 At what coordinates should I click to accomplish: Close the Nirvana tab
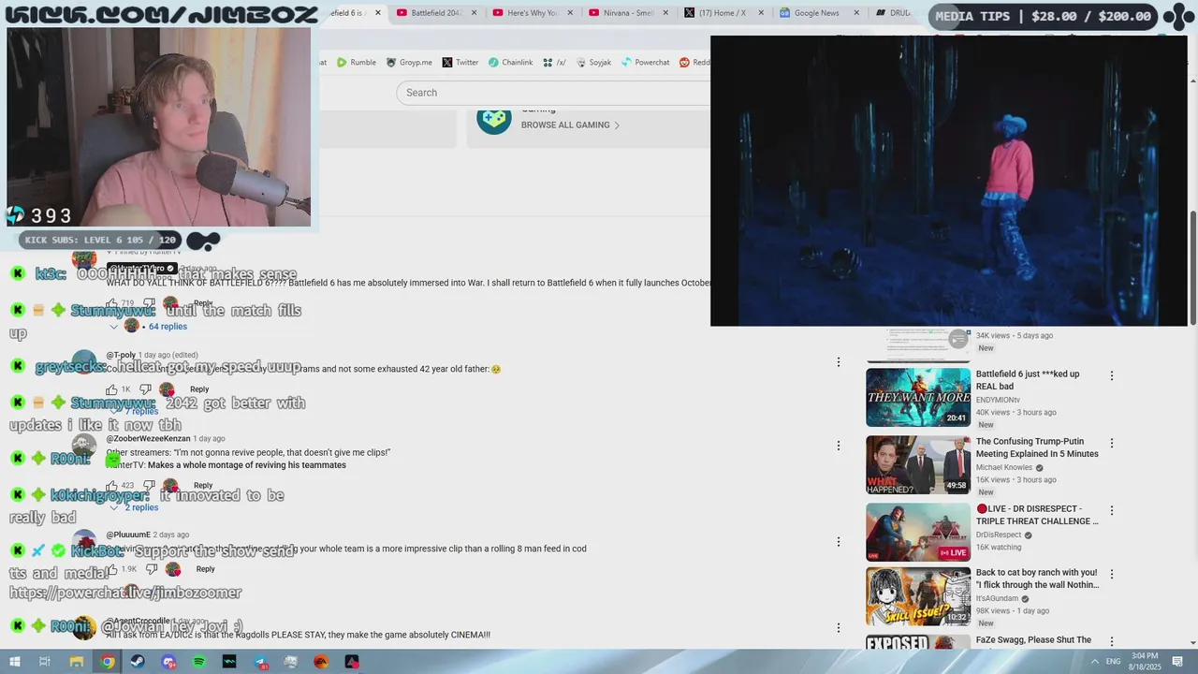[665, 13]
